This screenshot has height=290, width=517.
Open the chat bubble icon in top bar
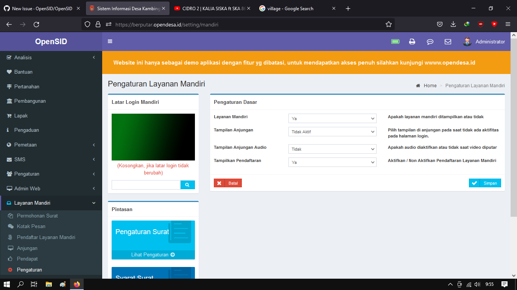coord(430,42)
